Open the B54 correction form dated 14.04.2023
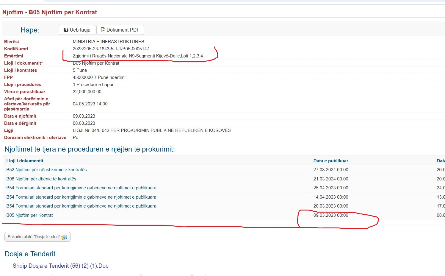The width and height of the screenshot is (445, 276). 81,197
